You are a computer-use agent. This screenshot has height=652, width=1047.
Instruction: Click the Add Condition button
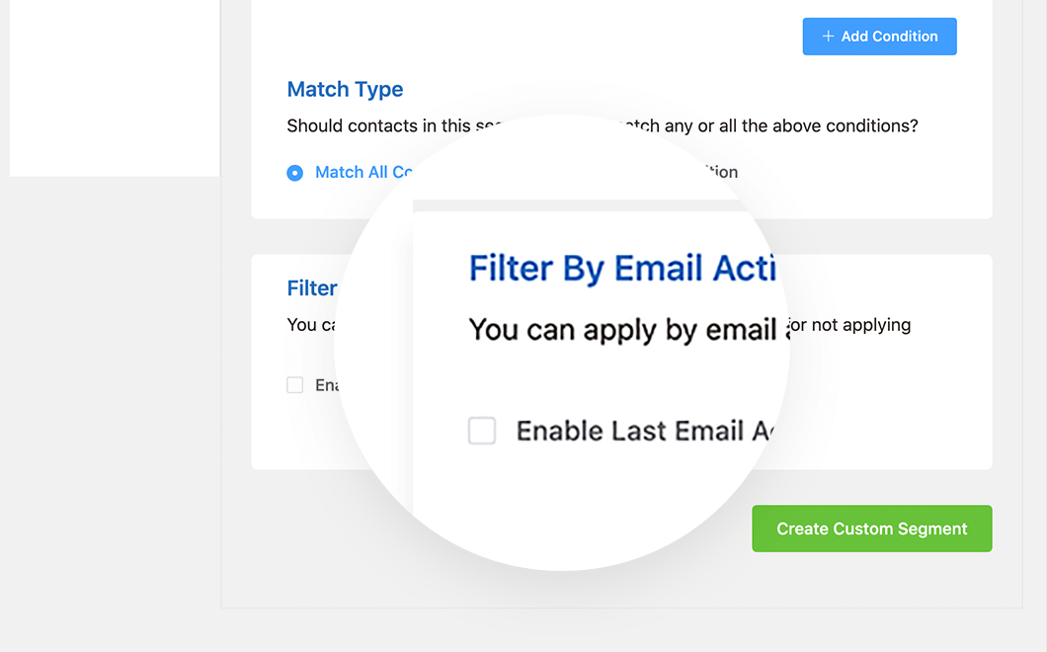(x=879, y=36)
